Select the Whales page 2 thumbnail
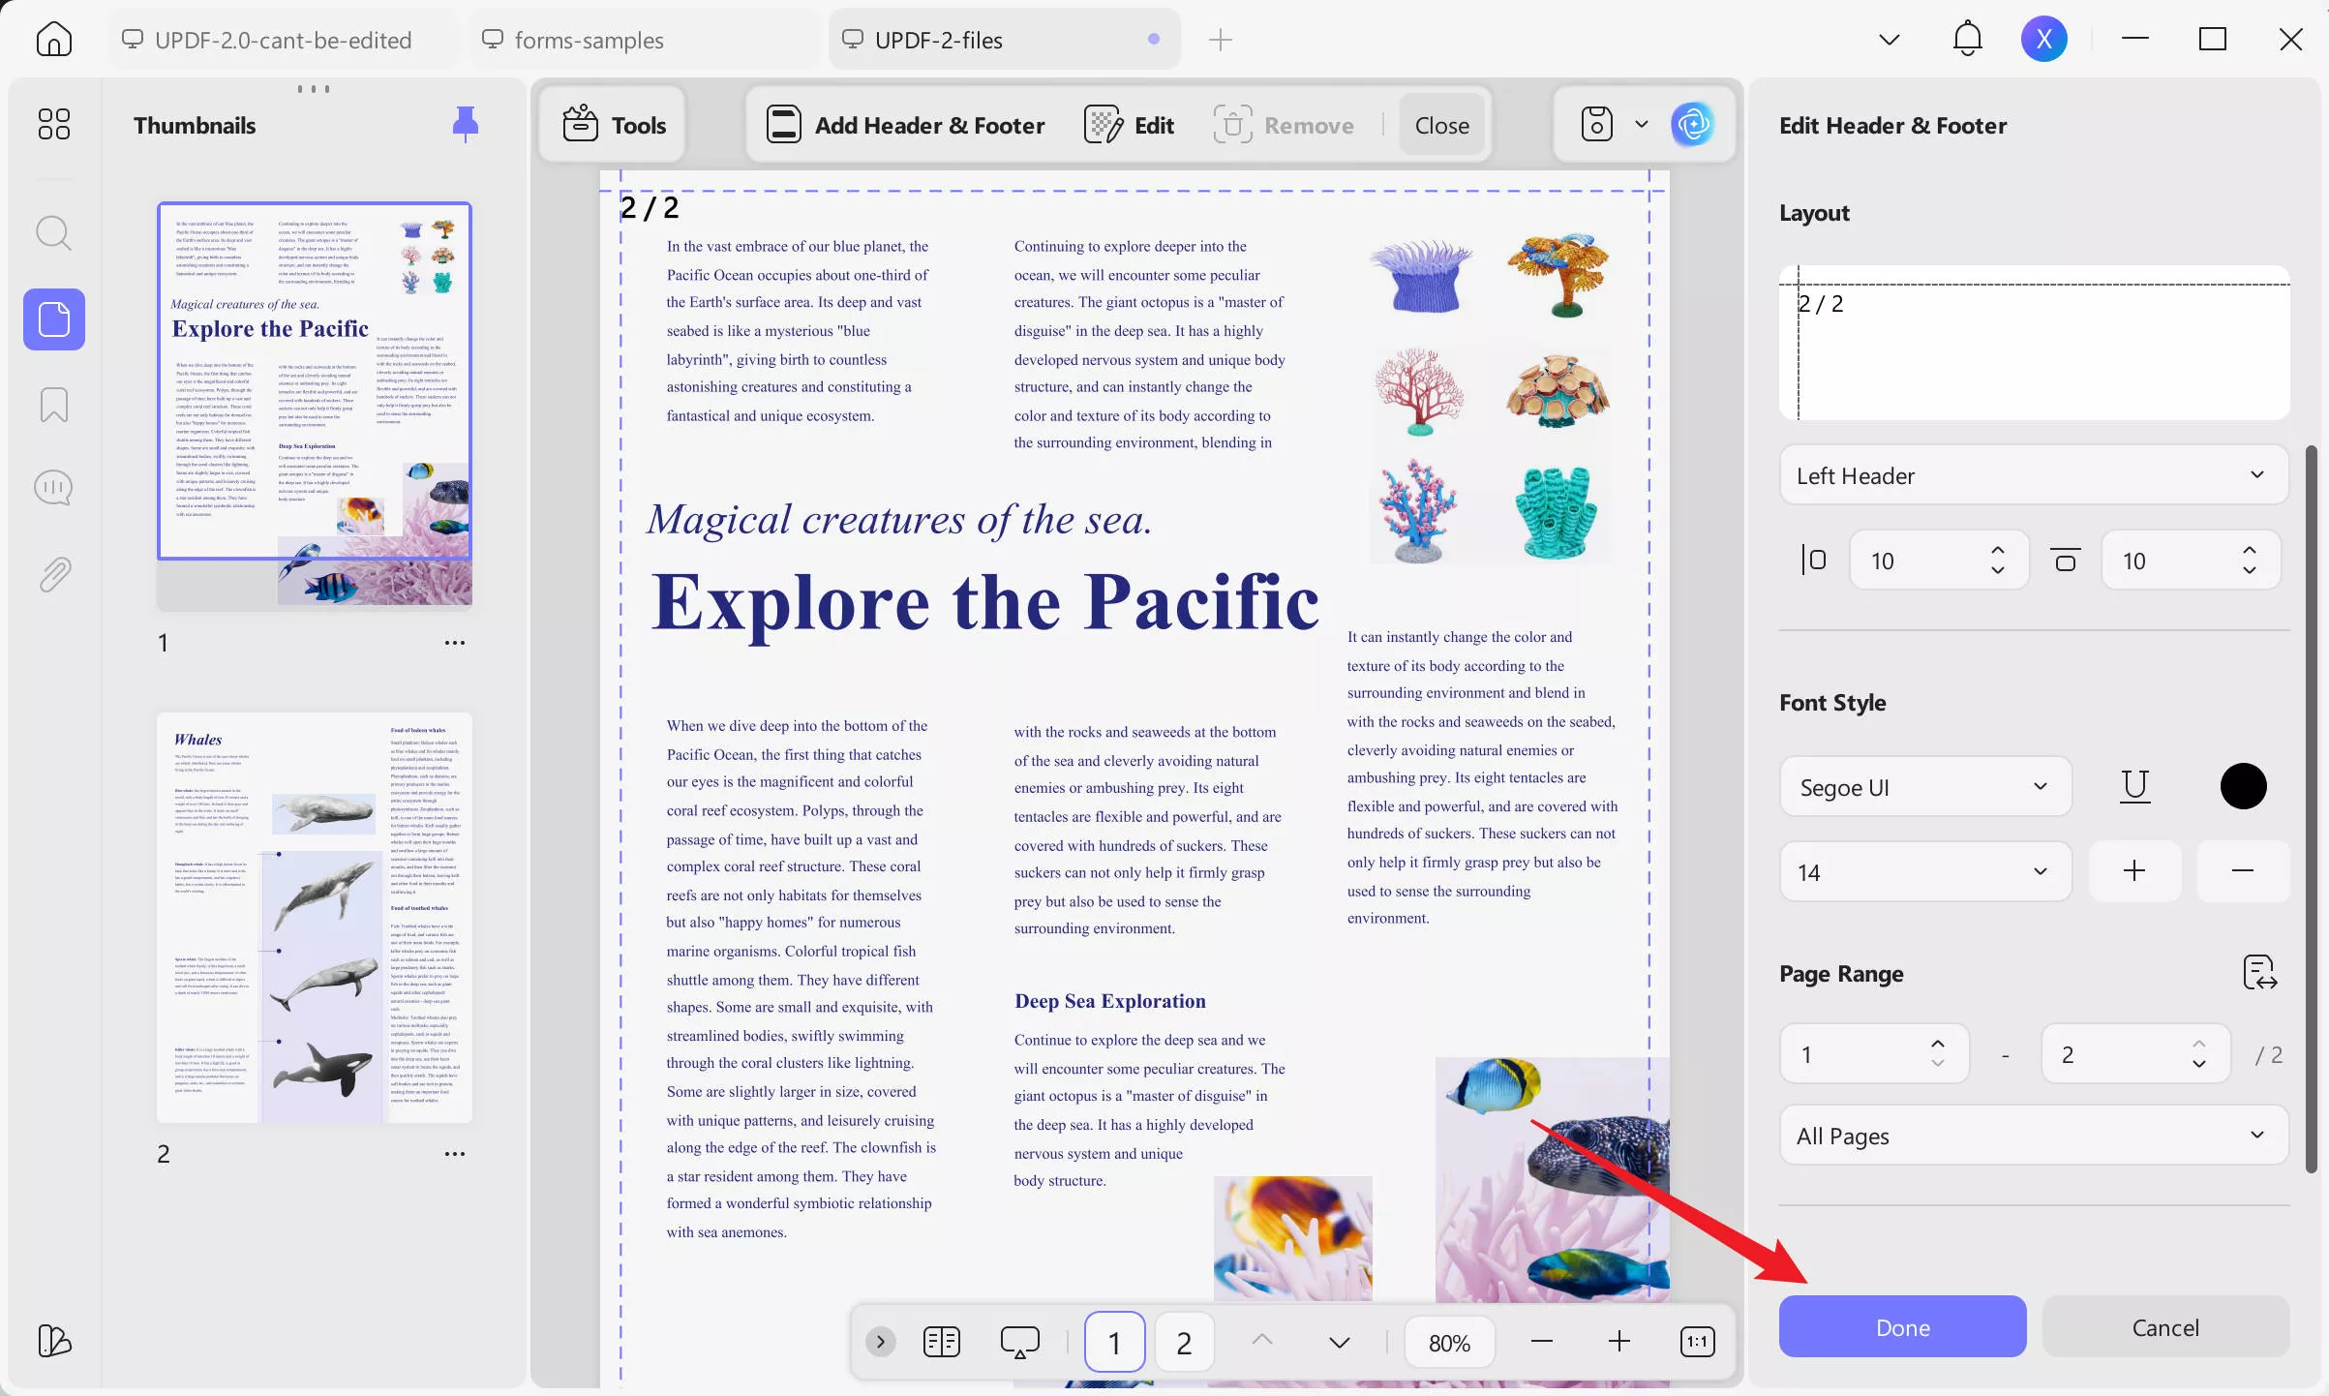Viewport: 2329px width, 1396px height. [x=315, y=918]
